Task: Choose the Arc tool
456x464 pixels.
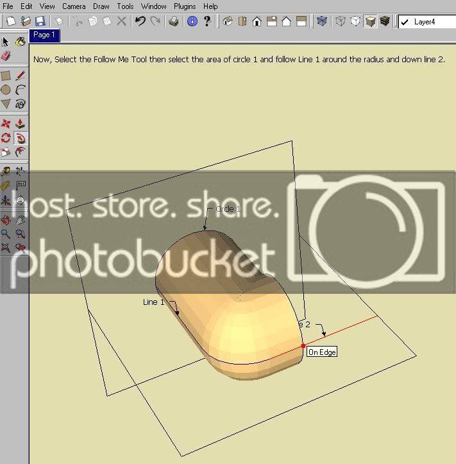Action: [x=20, y=90]
